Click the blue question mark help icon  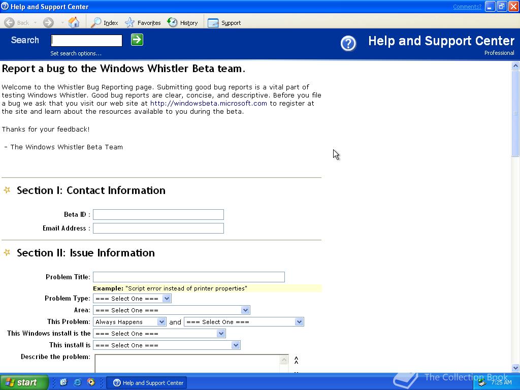pyautogui.click(x=348, y=44)
